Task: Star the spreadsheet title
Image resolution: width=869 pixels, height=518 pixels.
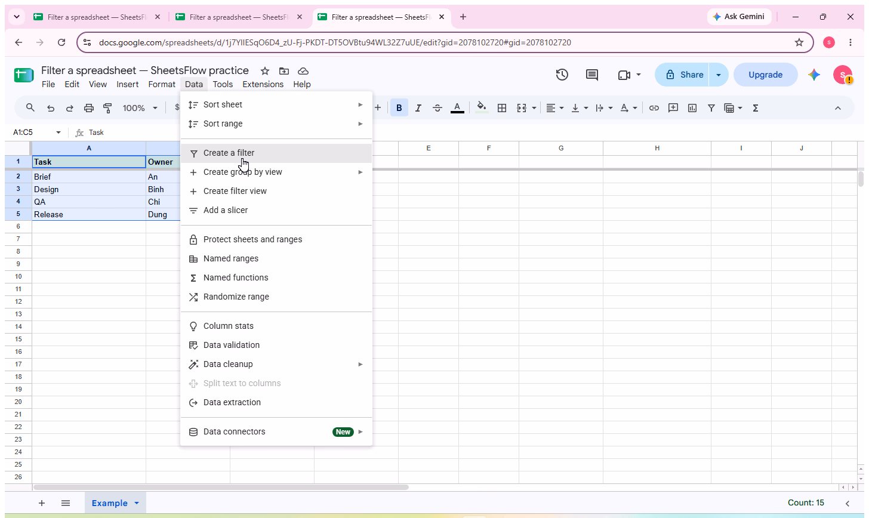Action: [x=265, y=71]
